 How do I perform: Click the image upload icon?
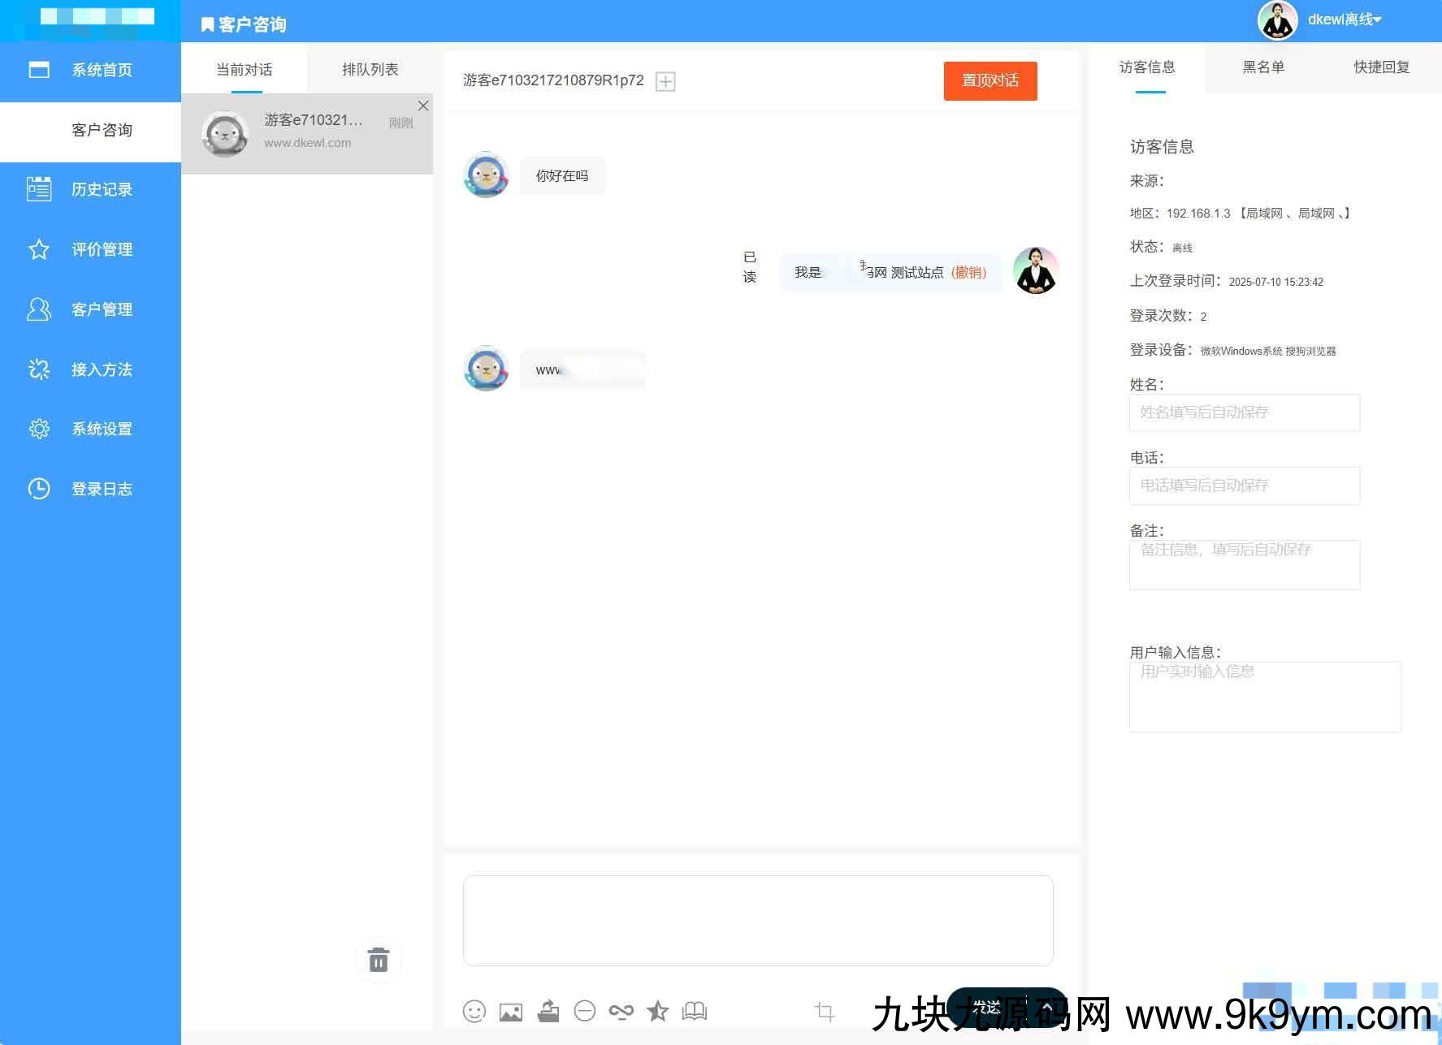[511, 1012]
